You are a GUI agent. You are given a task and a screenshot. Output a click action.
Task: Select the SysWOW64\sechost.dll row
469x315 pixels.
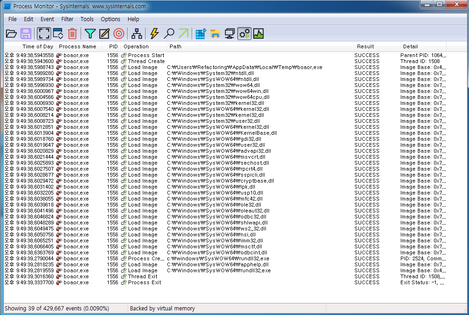tap(225, 163)
